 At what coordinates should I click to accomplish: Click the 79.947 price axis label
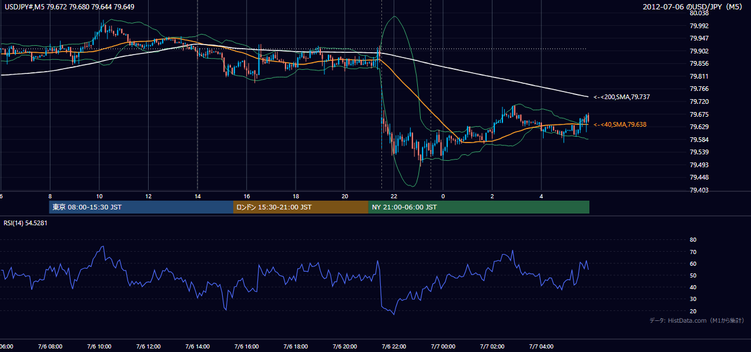click(x=699, y=38)
